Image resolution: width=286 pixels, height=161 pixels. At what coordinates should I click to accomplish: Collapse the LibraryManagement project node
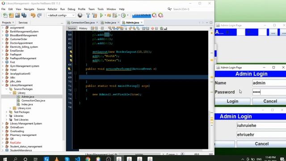[x=3, y=85]
